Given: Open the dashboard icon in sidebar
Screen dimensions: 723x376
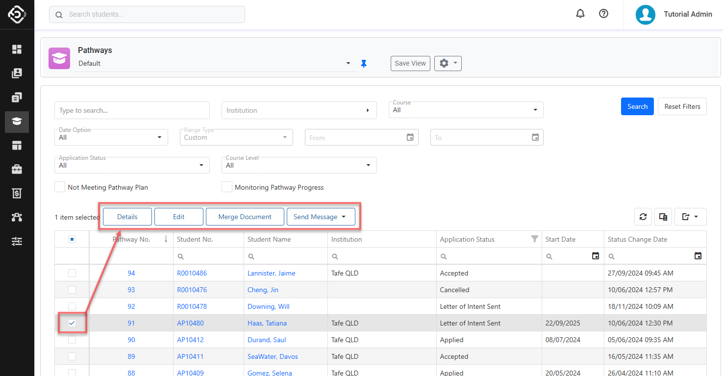Looking at the screenshot, I should [x=17, y=49].
